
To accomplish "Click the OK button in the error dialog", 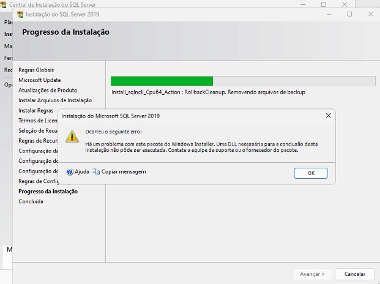I will 311,173.
